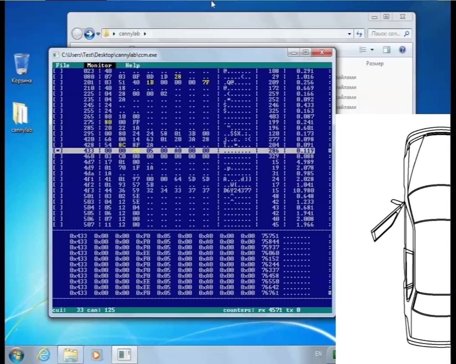Launch Internet Explorer from taskbar
Viewport: 456px width, 364px height.
pos(44,354)
